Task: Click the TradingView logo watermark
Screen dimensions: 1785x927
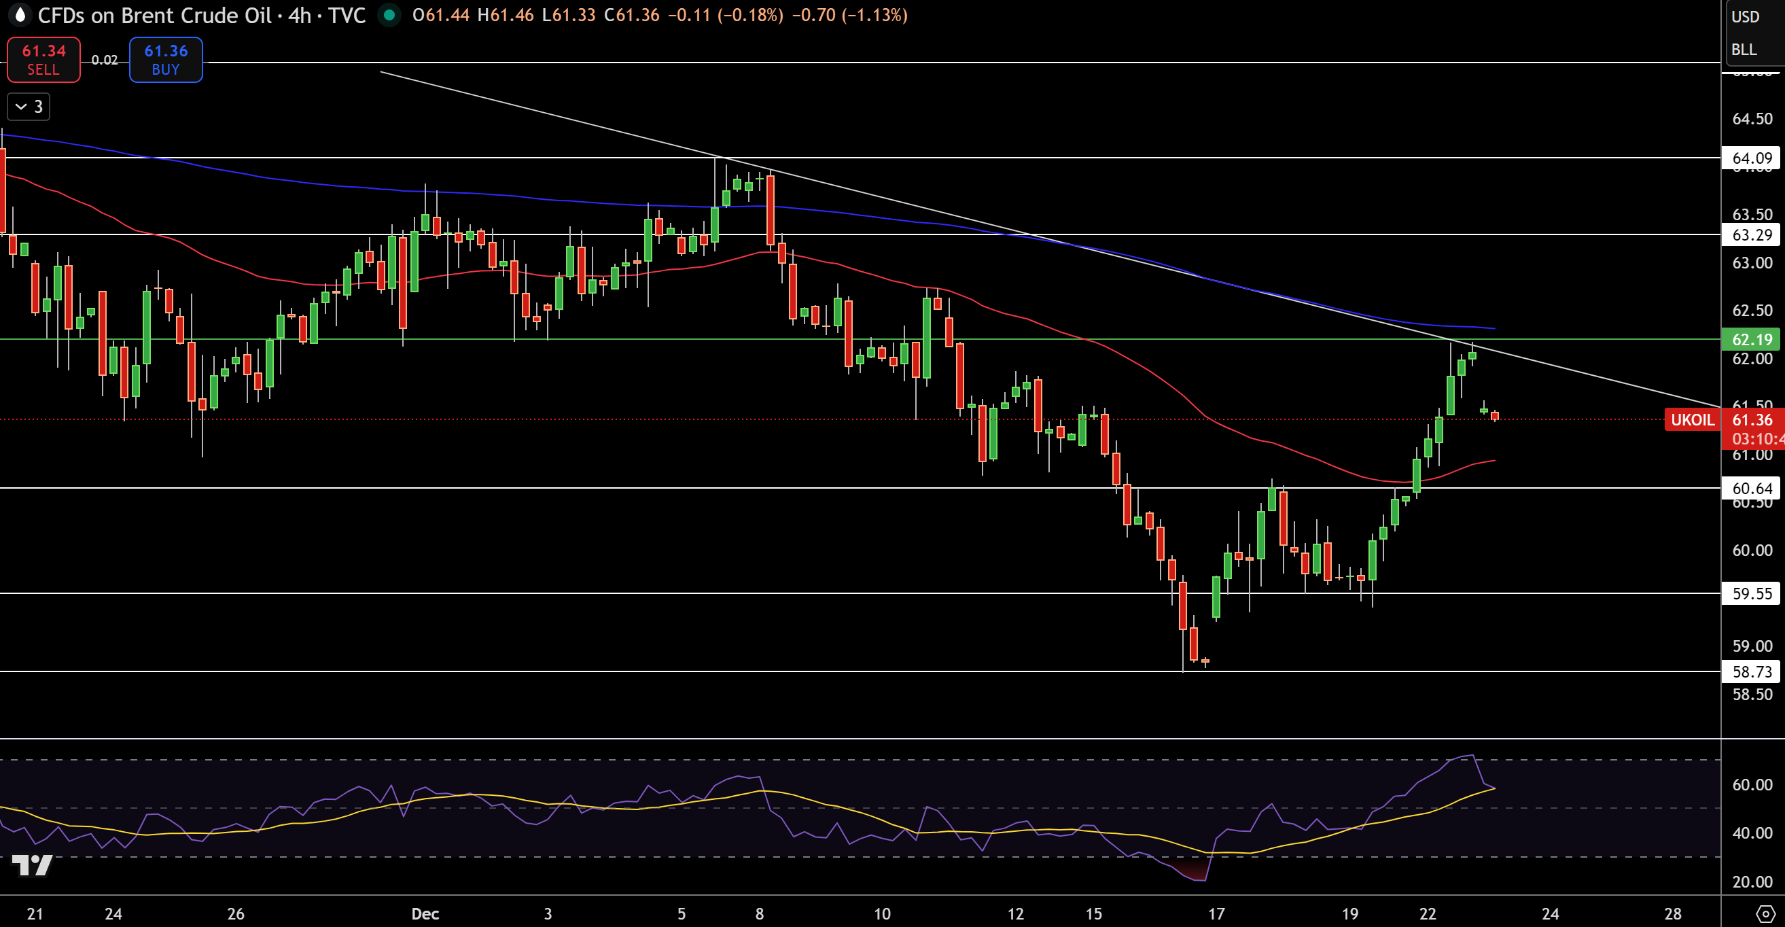Action: click(x=32, y=864)
